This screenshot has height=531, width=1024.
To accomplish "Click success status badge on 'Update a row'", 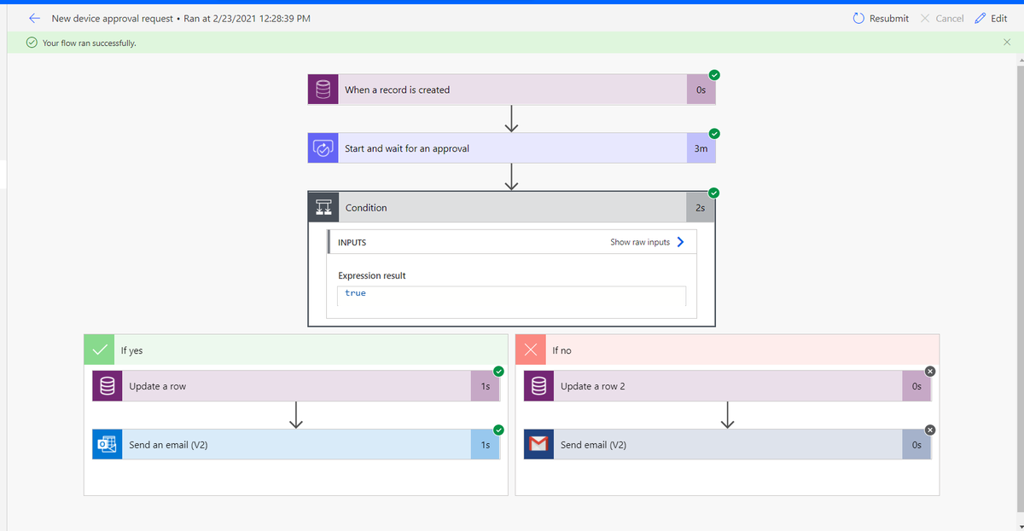I will (x=499, y=371).
